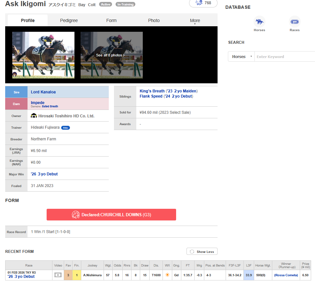Image resolution: width=315 pixels, height=284 pixels.
Task: Open the Races database icon
Action: (x=295, y=21)
